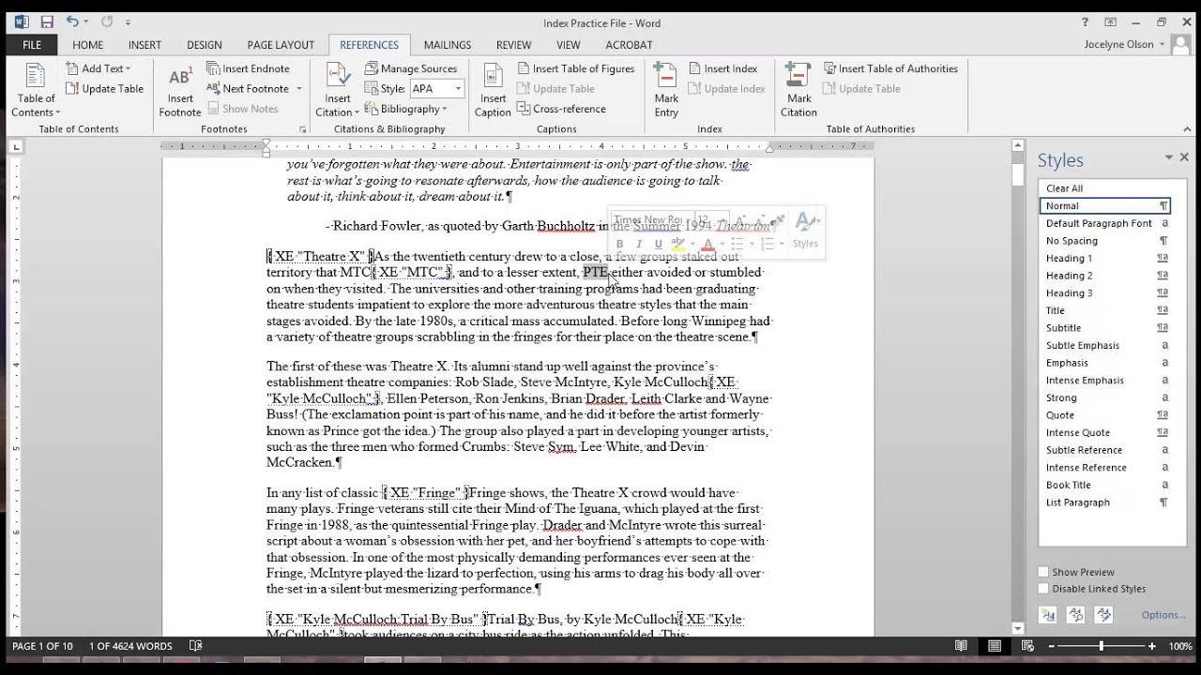1201x675 pixels.
Task: Switch to the INSERT tab
Action: tap(144, 44)
